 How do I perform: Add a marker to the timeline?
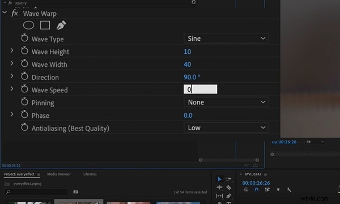click(x=278, y=190)
